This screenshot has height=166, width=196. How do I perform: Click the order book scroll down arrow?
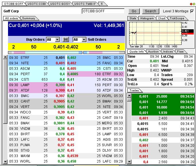click(5, 162)
